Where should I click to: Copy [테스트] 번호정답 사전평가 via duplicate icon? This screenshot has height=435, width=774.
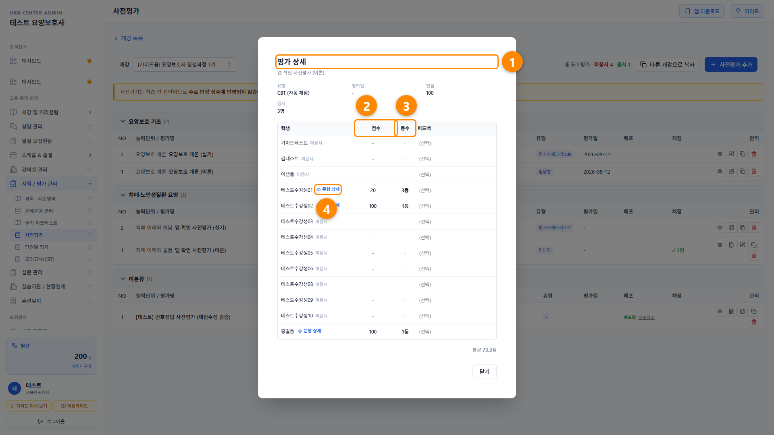click(x=754, y=311)
